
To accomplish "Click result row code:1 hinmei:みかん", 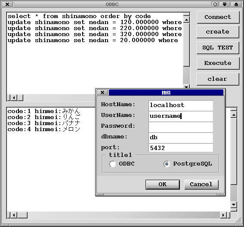I will (x=44, y=111).
